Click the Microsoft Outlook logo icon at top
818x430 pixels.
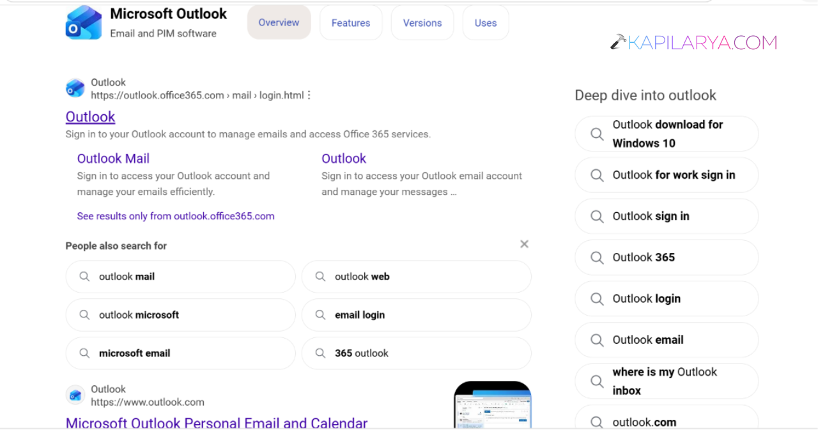point(84,22)
